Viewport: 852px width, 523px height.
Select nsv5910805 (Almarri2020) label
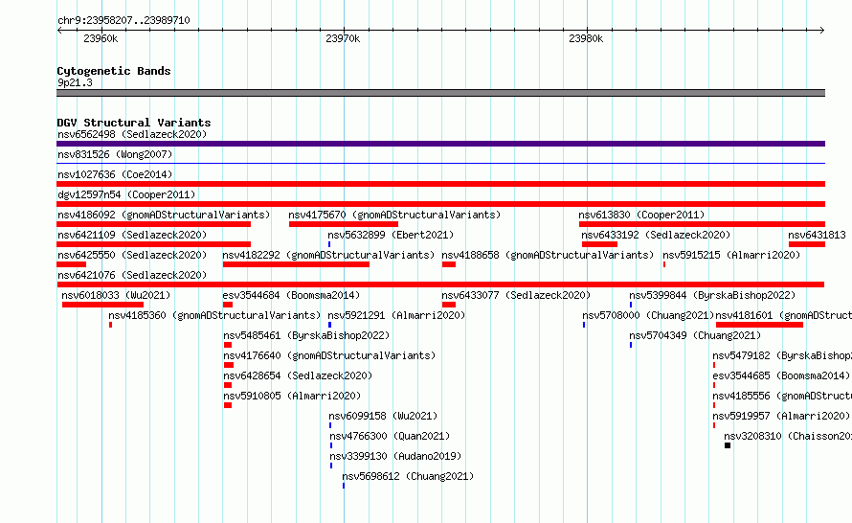click(x=292, y=396)
